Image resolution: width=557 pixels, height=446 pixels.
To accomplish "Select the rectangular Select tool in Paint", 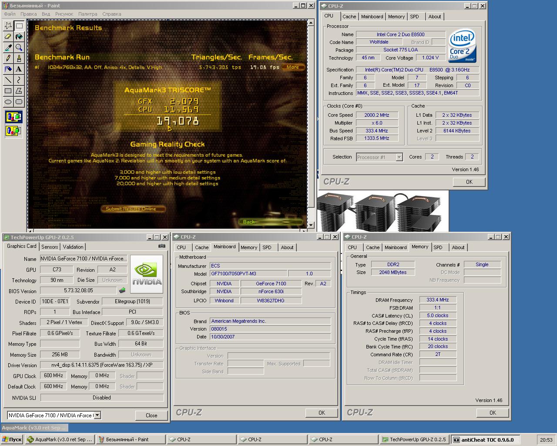I will point(19,26).
